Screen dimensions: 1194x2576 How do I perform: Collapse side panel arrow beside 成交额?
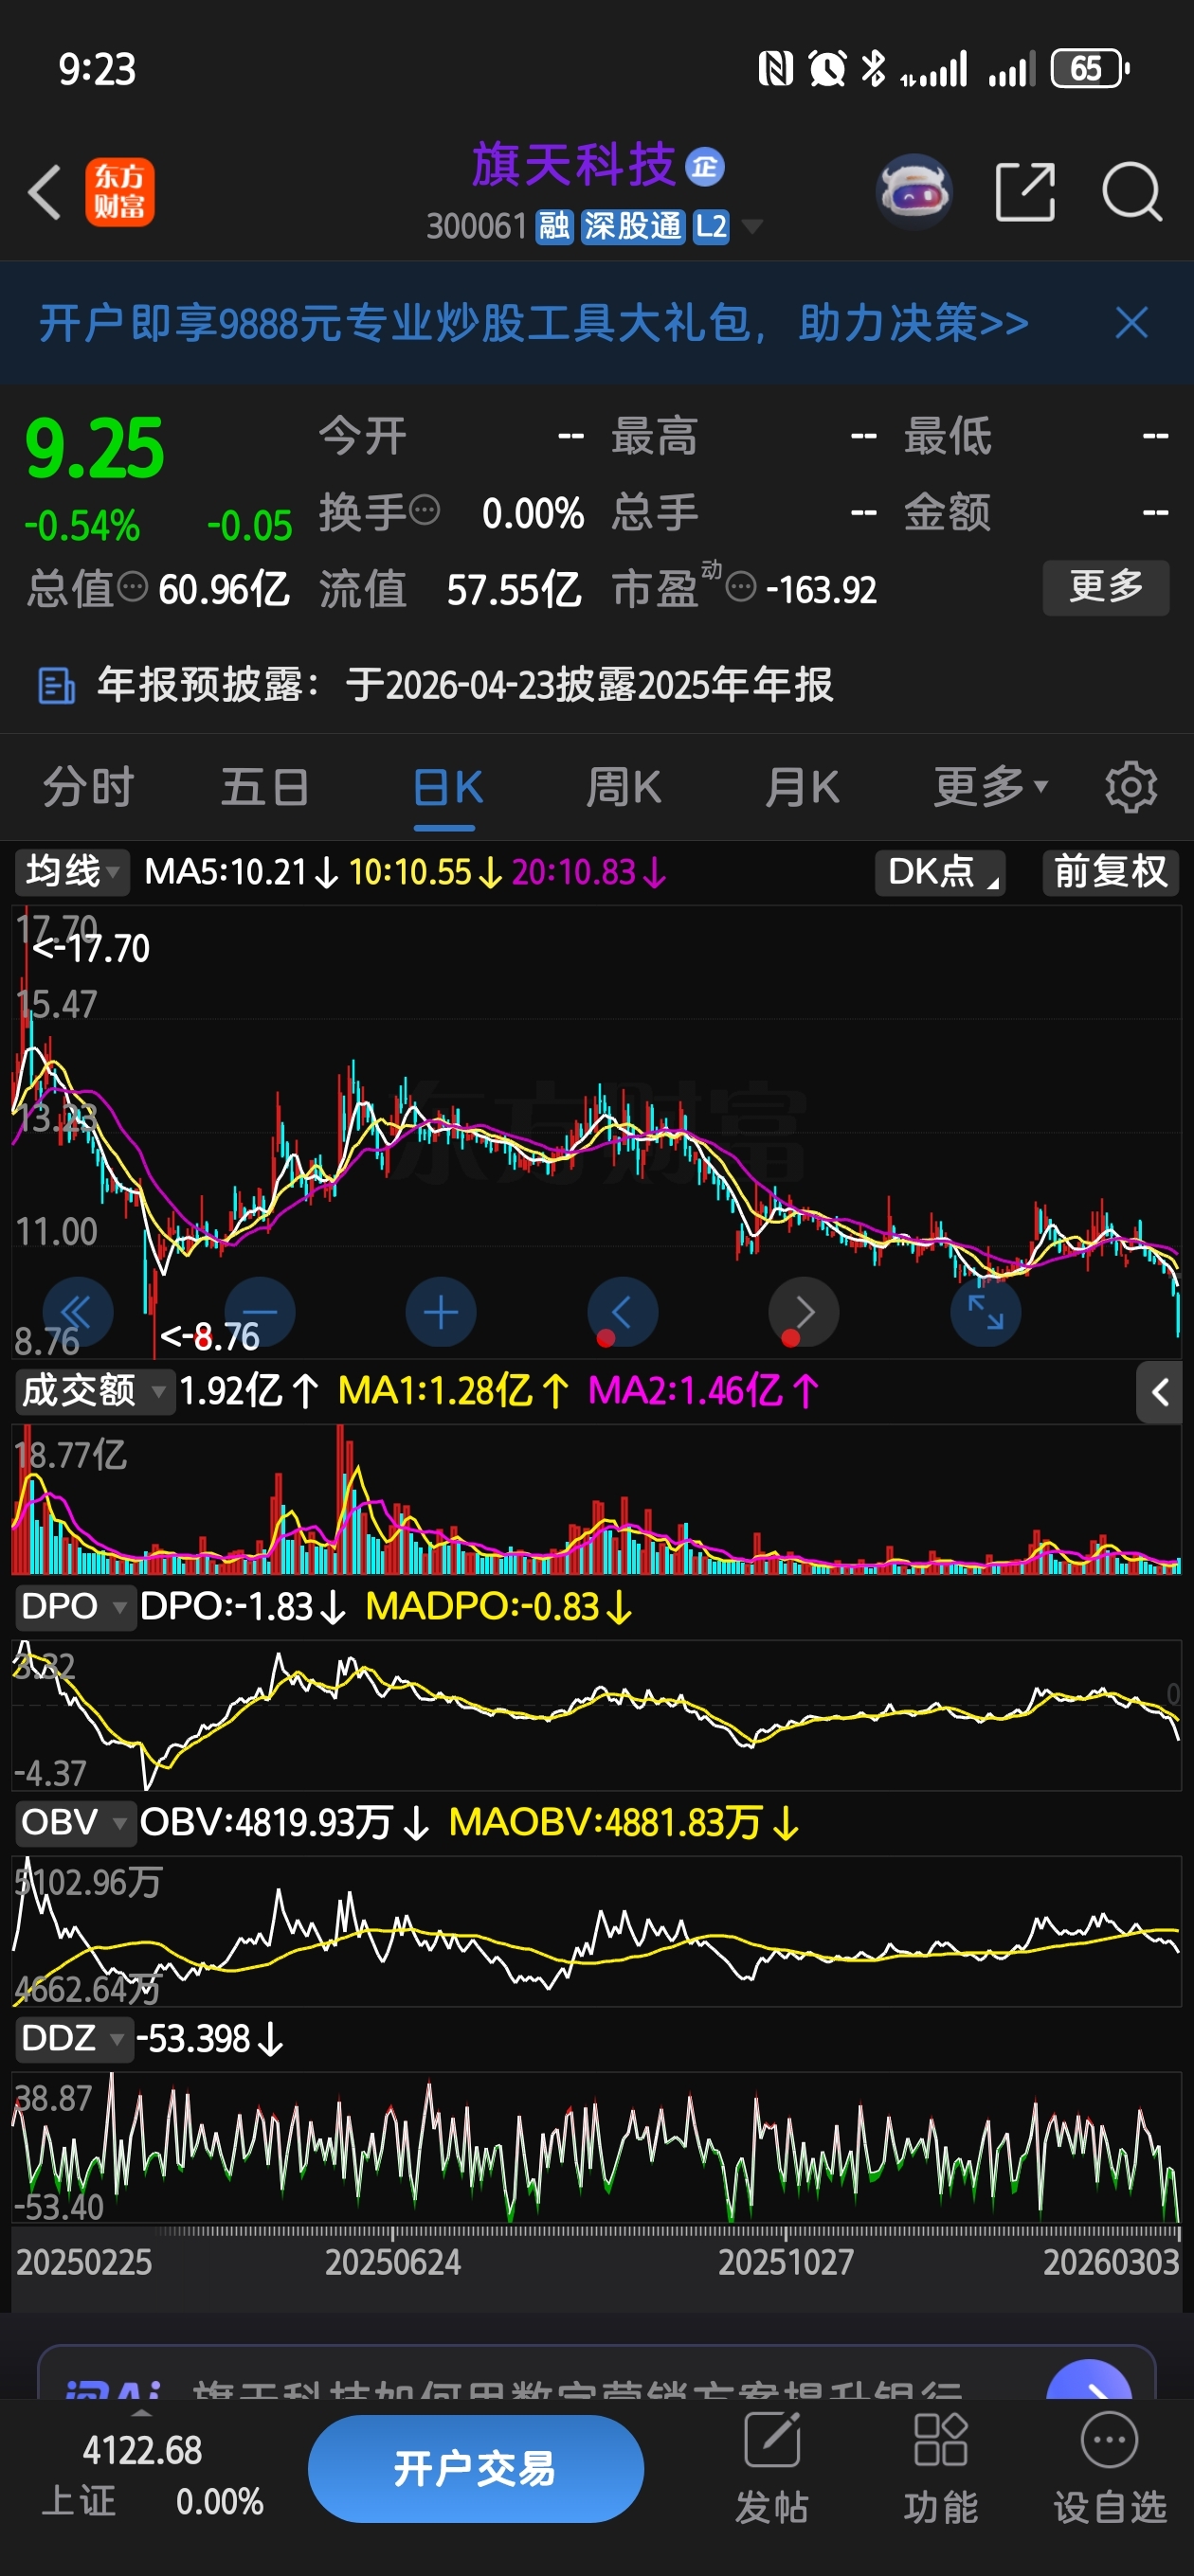[1159, 1392]
